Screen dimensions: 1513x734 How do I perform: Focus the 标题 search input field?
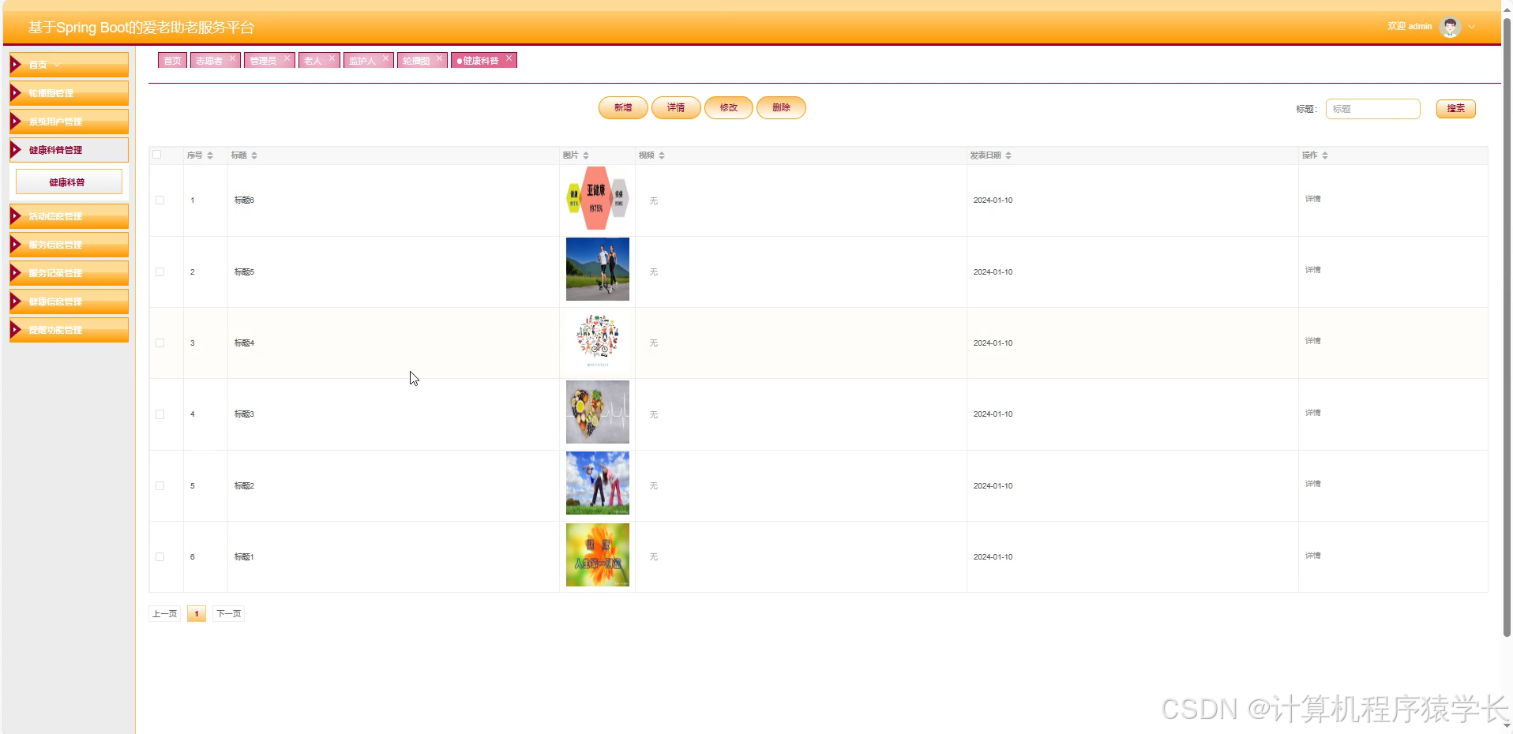click(1372, 109)
